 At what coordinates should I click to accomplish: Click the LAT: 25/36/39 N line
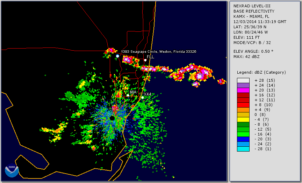250,27
